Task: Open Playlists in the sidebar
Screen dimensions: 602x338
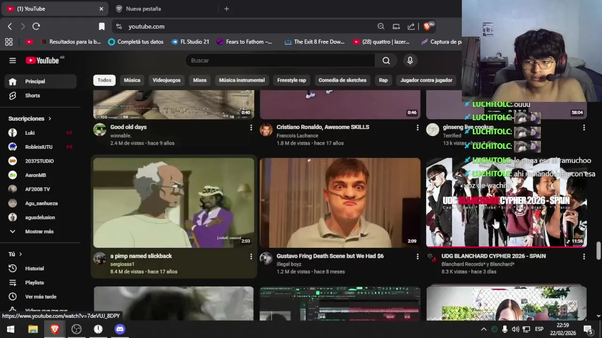Action: point(40,283)
